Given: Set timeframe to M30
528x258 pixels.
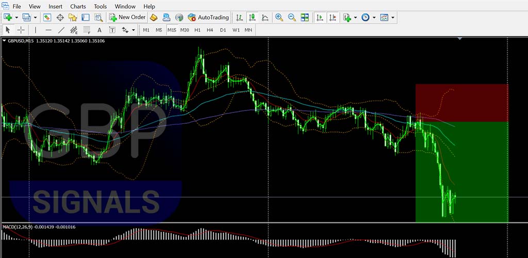Looking at the screenshot, I should [185, 30].
